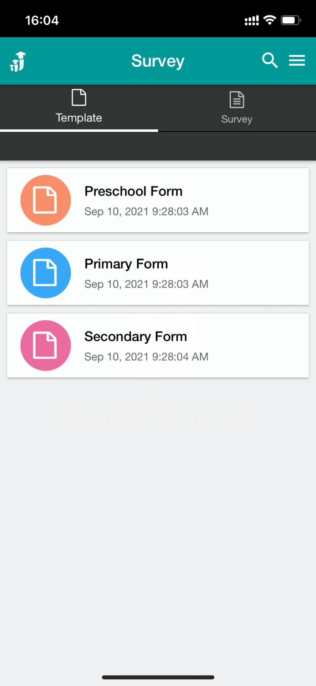Tap the home indicator bar
This screenshot has height=686, width=316.
pyautogui.click(x=158, y=677)
